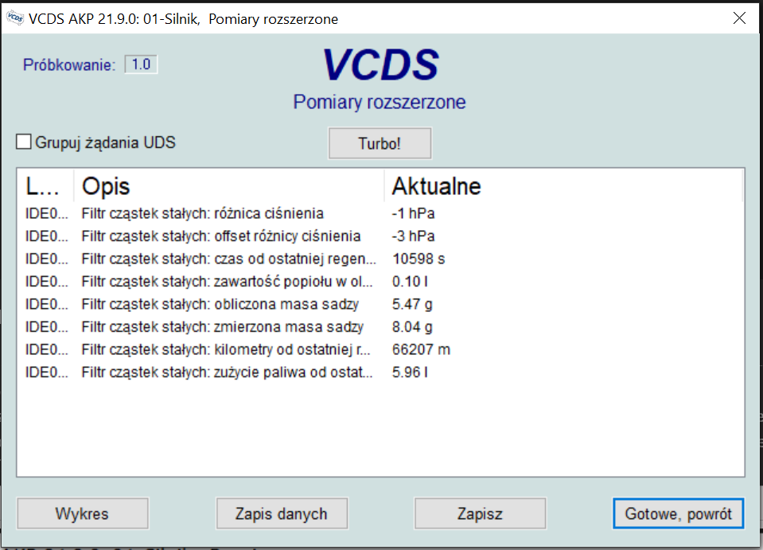Click Gotowe, powrót to return
Screen dimensions: 763x550
(x=679, y=513)
